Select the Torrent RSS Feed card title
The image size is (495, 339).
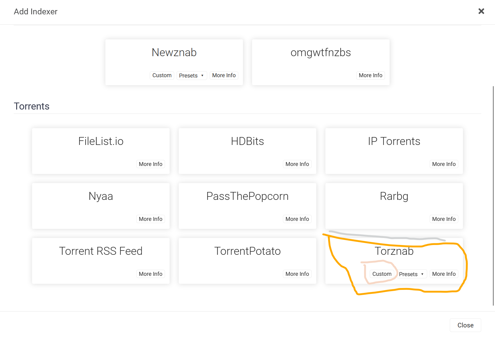pos(101,251)
